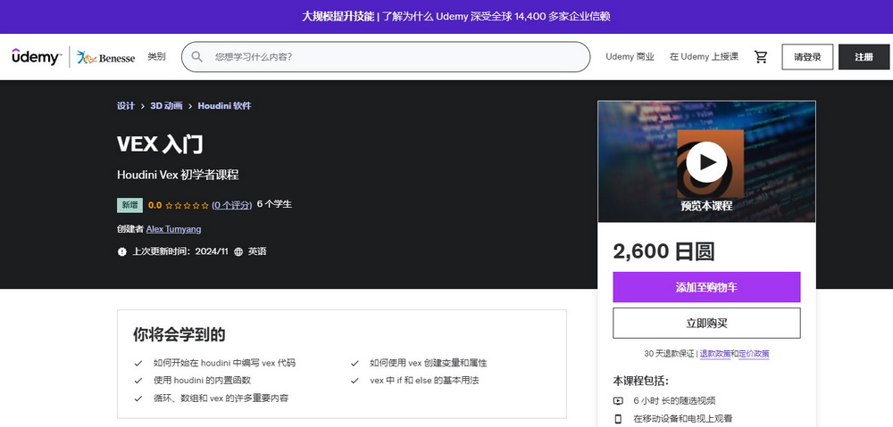Click the 英语 language label

pos(257,251)
